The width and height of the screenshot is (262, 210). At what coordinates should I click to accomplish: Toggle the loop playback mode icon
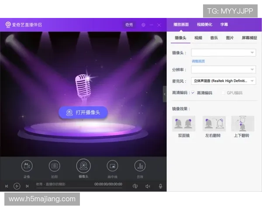point(135,186)
